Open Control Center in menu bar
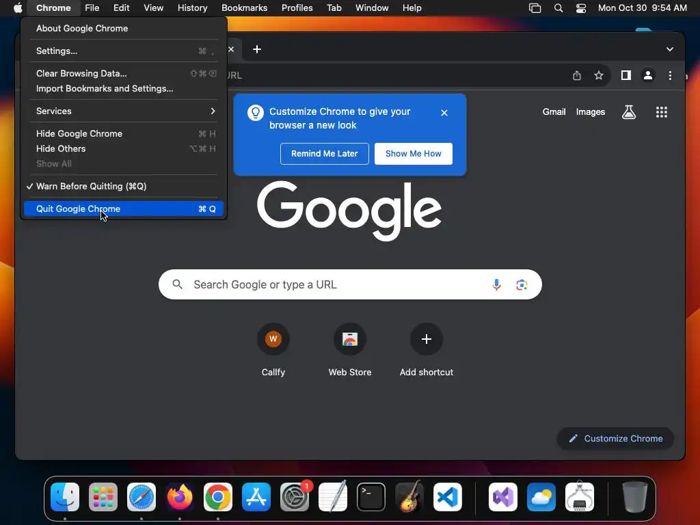The image size is (700, 525). point(581,8)
